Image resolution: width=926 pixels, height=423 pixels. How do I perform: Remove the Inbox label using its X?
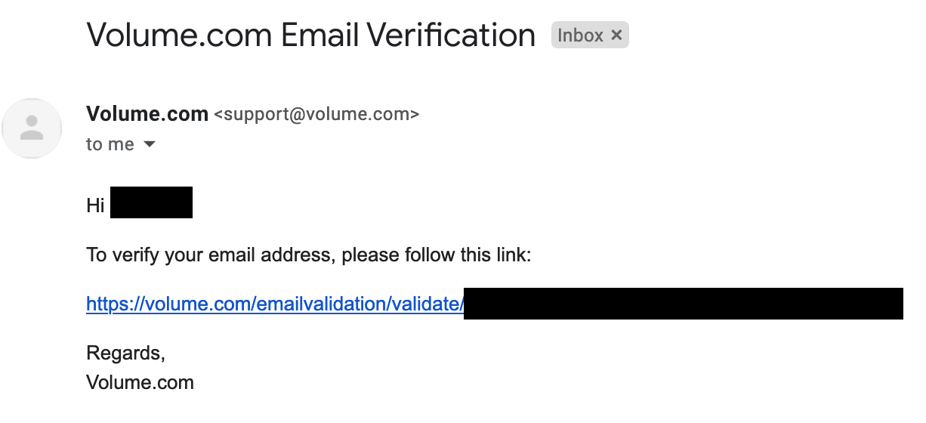click(x=616, y=36)
